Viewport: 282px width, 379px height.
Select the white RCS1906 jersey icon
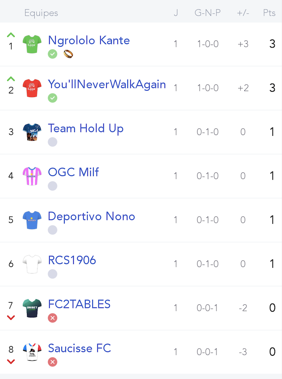tap(32, 264)
